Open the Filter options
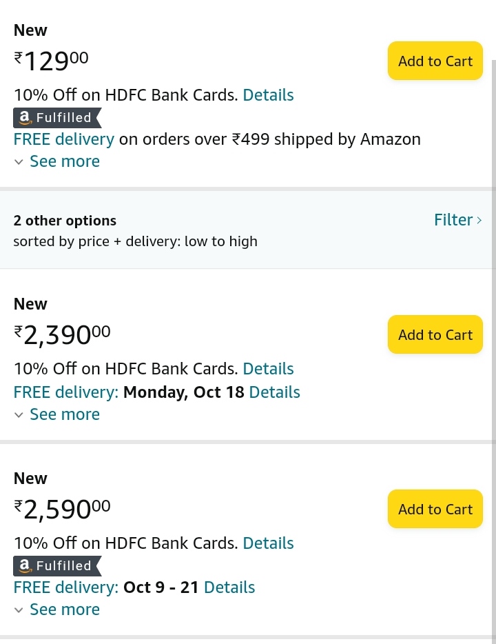This screenshot has width=496, height=644. click(x=458, y=220)
